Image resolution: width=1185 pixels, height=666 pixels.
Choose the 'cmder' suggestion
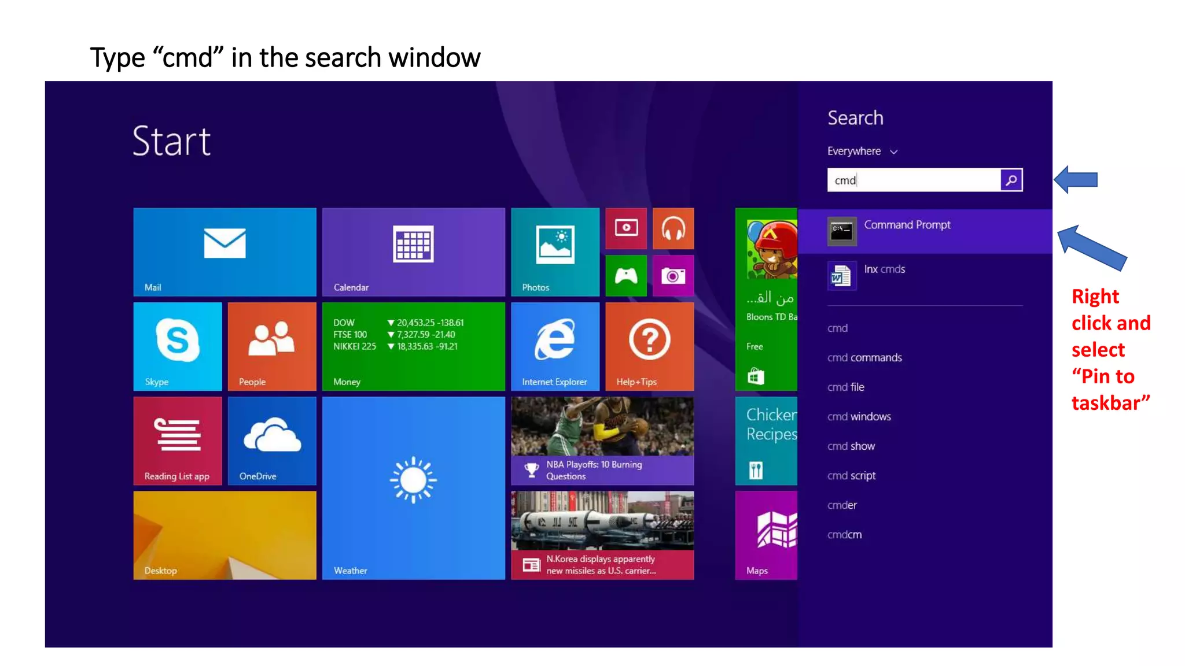(x=842, y=505)
